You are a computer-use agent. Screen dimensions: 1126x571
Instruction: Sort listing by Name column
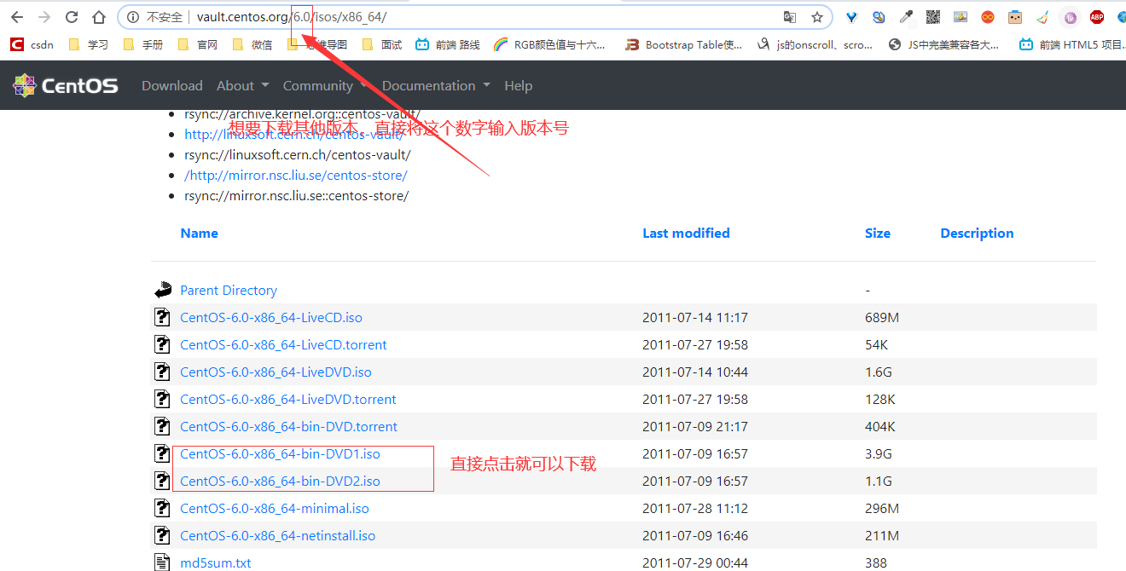point(199,233)
